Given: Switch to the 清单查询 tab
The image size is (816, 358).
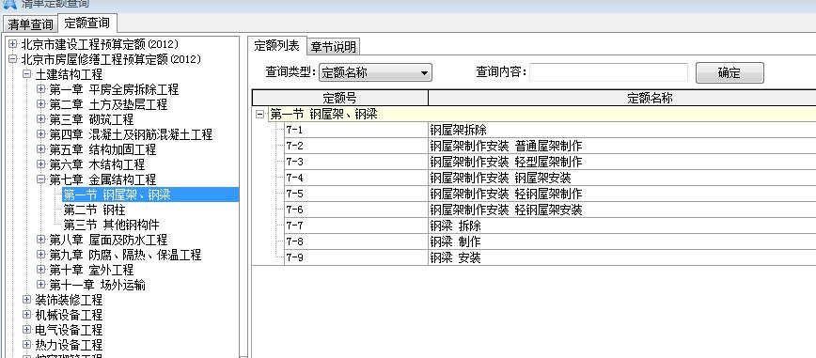Looking at the screenshot, I should (30, 23).
